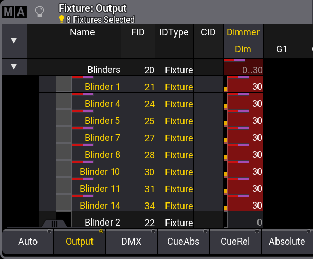Click the small yellow bulb beside fixtures selected
313x259 pixels.
[62, 20]
